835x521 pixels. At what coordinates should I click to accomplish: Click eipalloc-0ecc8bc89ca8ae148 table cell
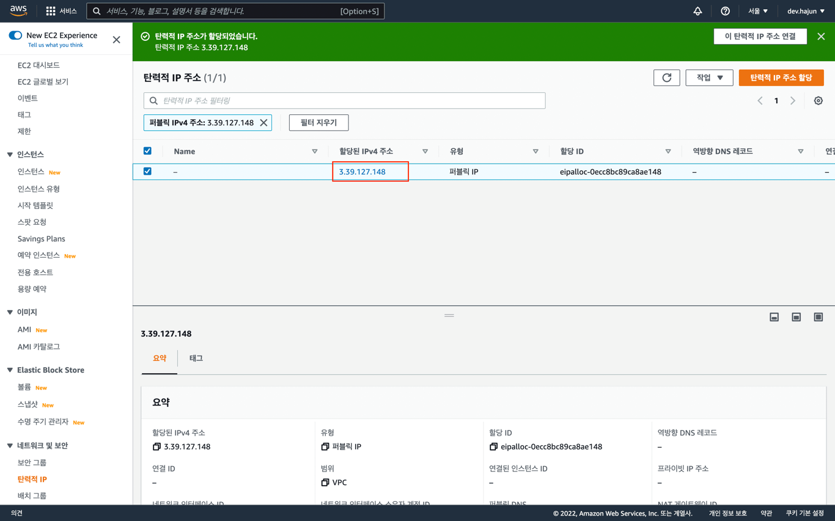[x=611, y=172]
